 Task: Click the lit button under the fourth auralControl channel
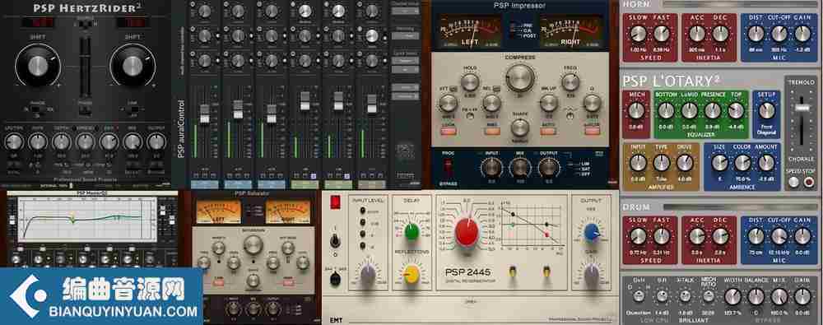click(x=314, y=176)
